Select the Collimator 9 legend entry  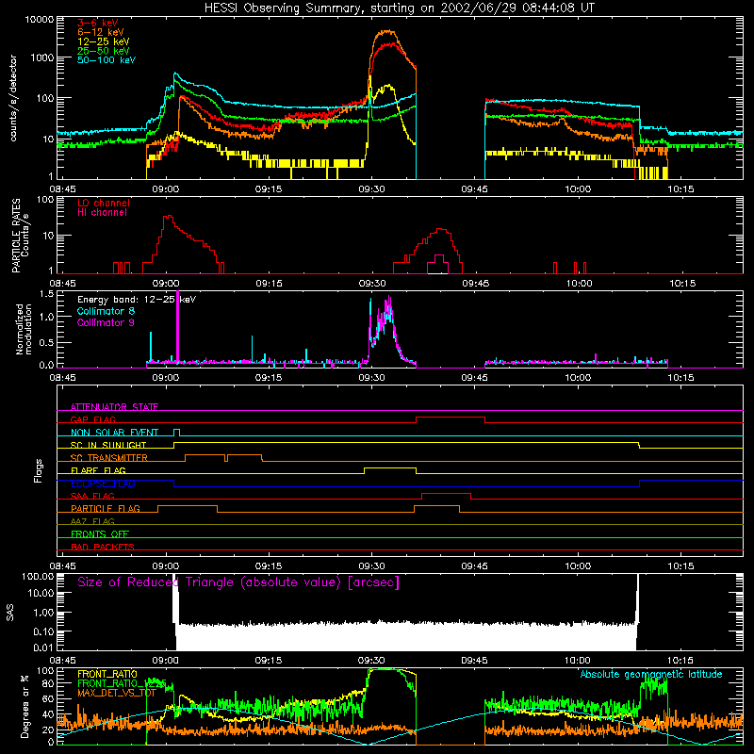coord(106,322)
